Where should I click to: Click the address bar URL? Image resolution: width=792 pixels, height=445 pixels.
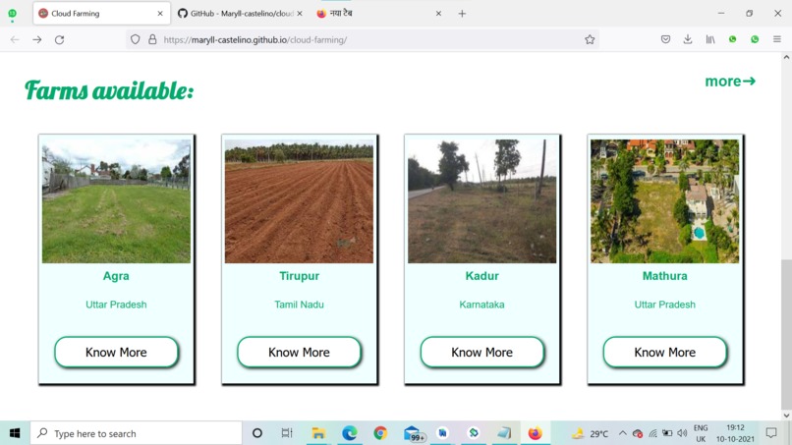255,40
